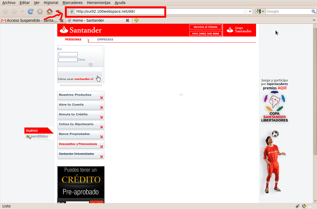Open Descuentos y Promociones item
Viewport: 317px width, 209px height.
coord(81,144)
